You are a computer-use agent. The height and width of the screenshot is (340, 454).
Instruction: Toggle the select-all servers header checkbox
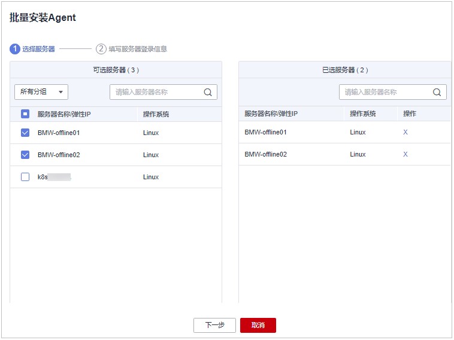(25, 114)
